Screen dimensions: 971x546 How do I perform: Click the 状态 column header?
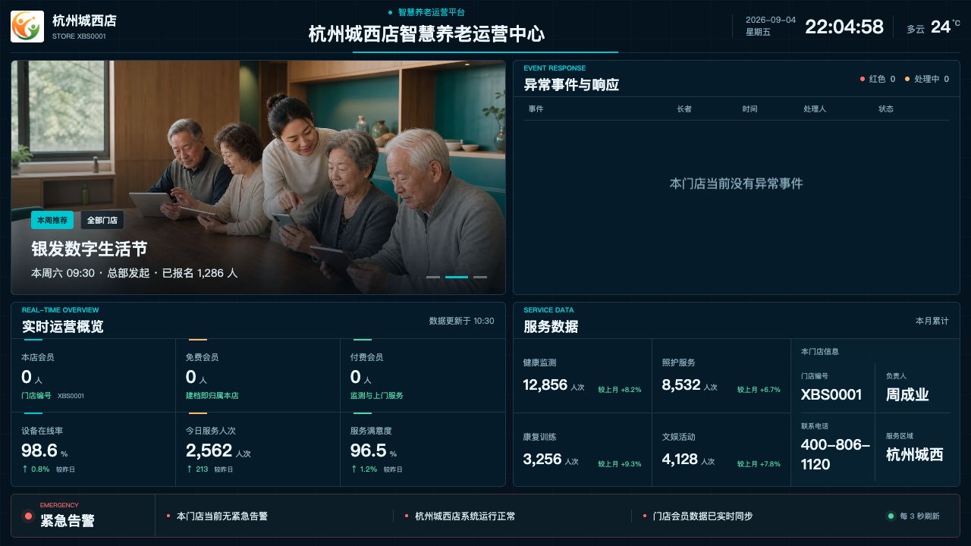(886, 109)
